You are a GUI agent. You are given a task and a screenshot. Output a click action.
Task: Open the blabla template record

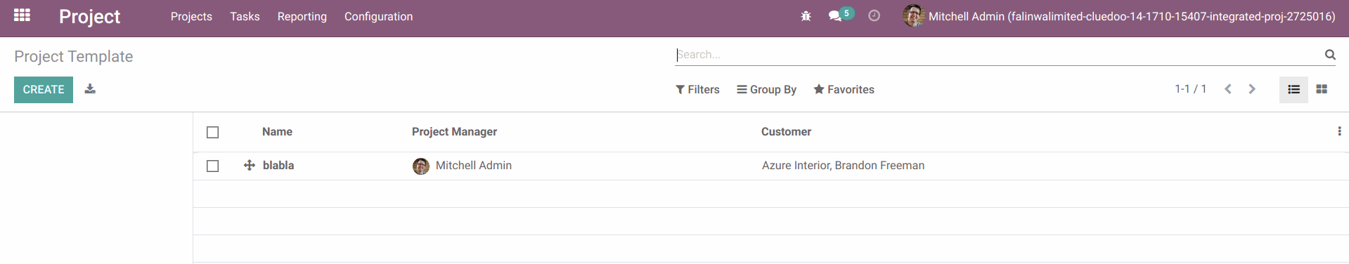(x=278, y=166)
